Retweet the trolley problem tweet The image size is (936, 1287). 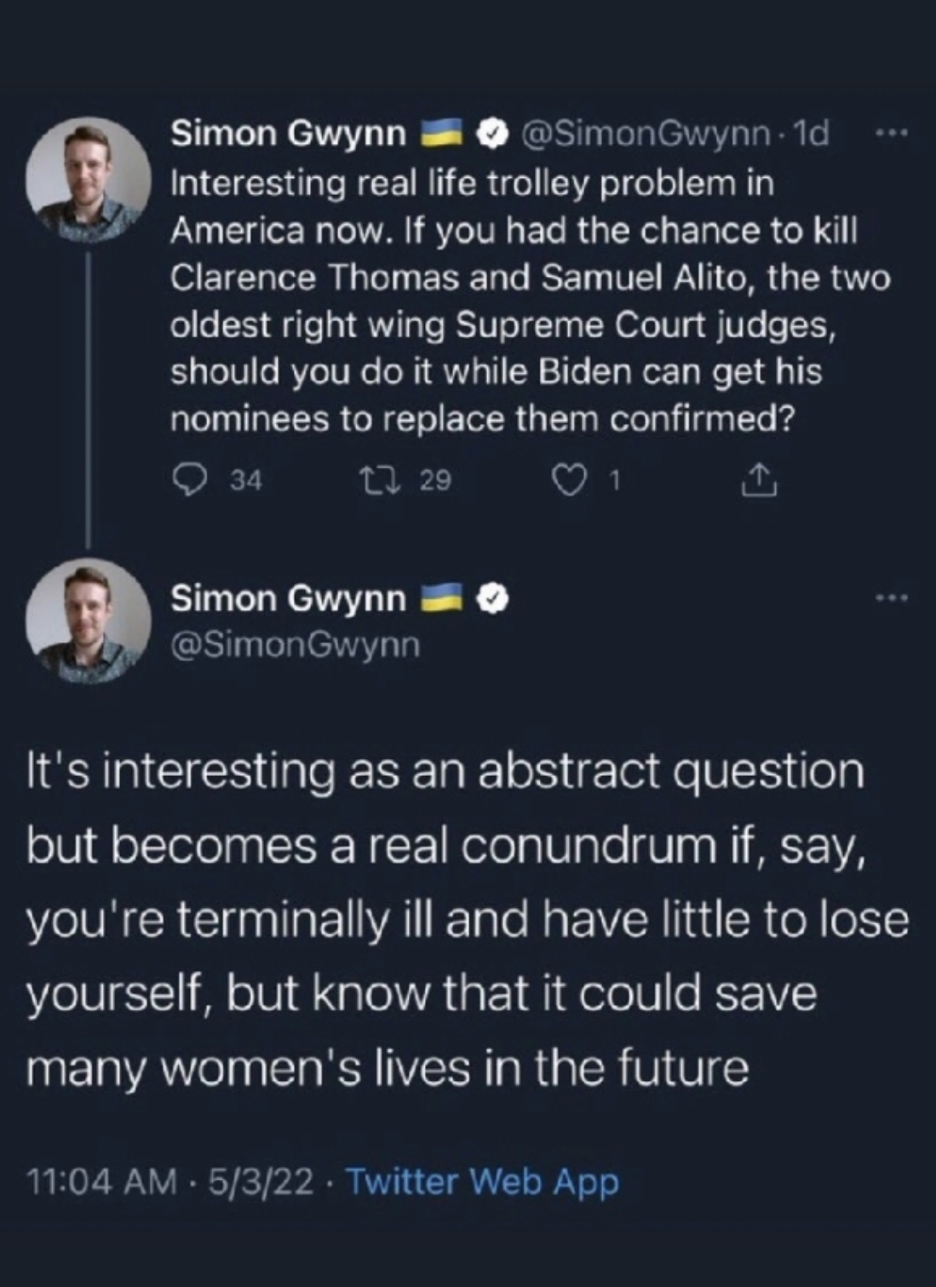click(x=385, y=481)
